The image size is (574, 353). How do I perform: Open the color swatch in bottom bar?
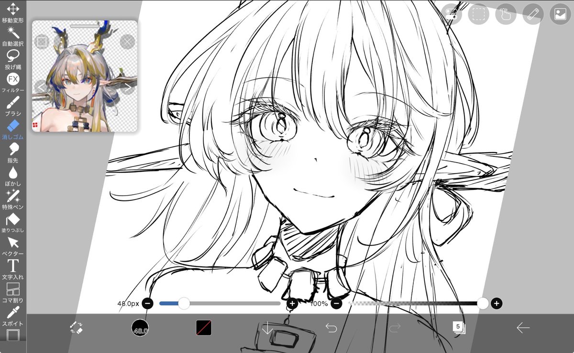pos(204,328)
